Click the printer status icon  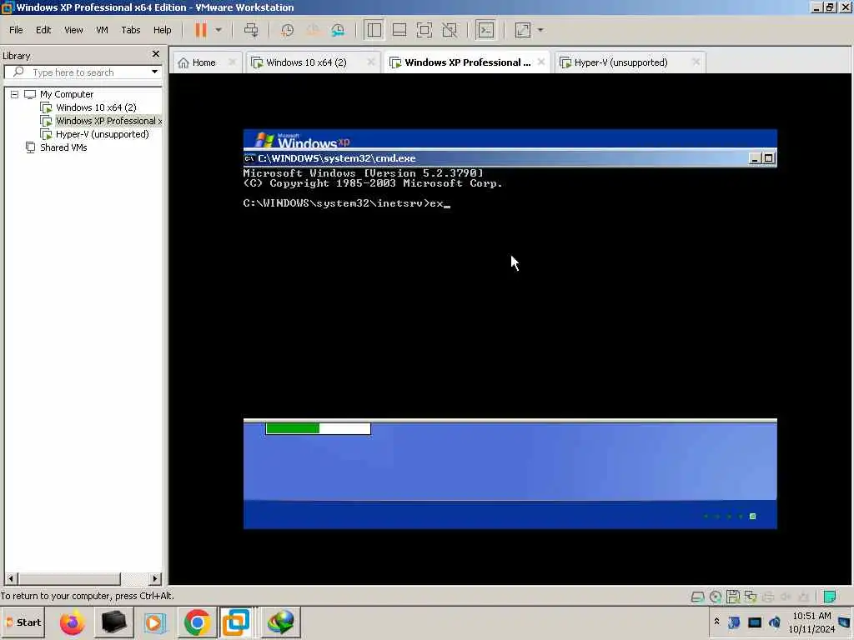pyautogui.click(x=768, y=597)
